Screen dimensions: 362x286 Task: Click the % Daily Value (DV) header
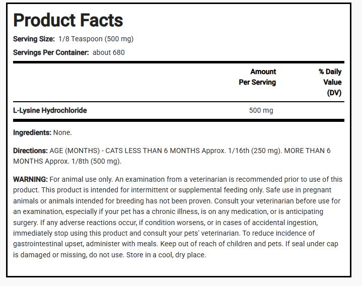coord(330,82)
